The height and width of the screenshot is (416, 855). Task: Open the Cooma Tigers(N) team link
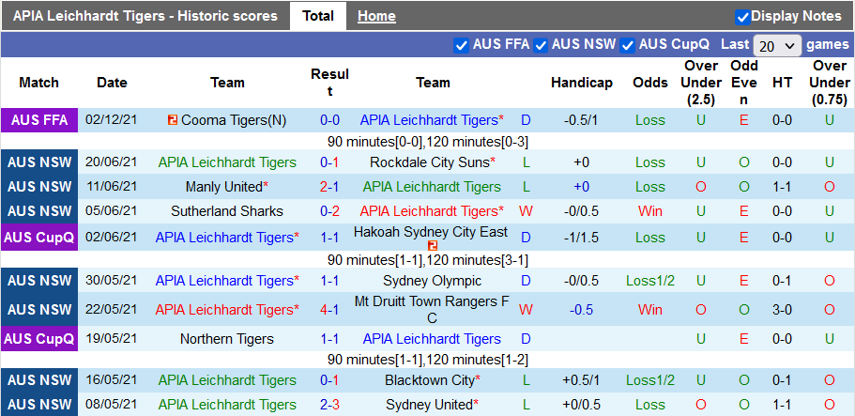(234, 120)
